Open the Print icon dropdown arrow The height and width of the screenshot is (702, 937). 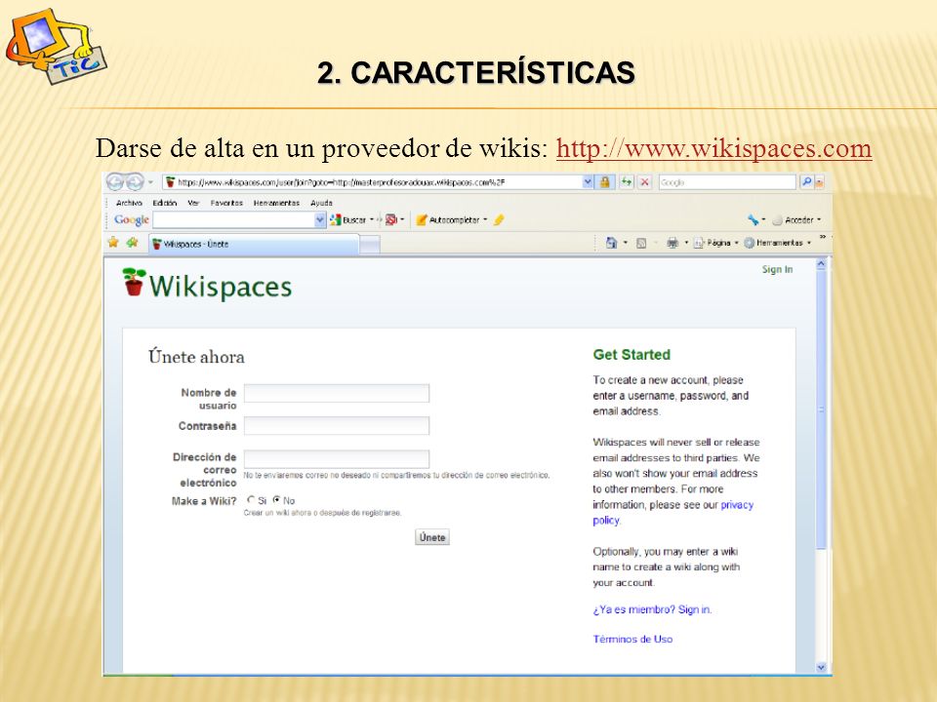686,243
